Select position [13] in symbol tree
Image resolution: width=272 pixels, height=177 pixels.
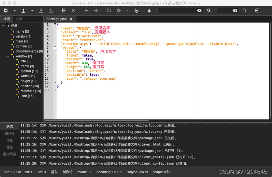30,86
